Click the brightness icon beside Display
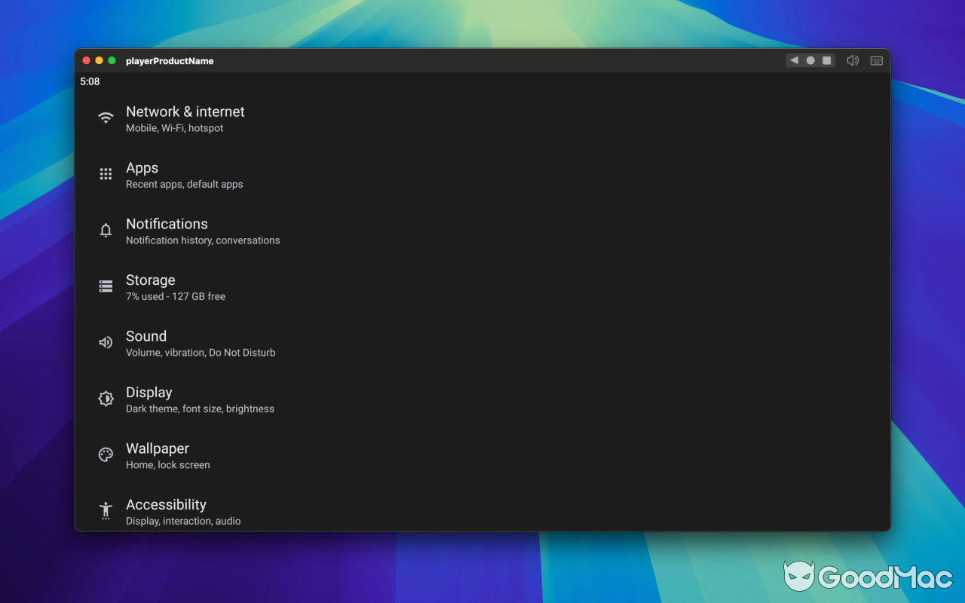The width and height of the screenshot is (965, 603). point(106,398)
